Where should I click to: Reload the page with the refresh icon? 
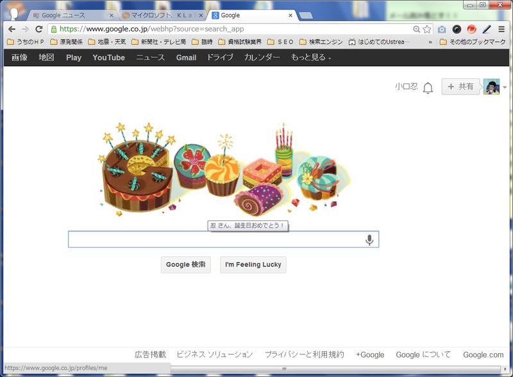(x=39, y=29)
